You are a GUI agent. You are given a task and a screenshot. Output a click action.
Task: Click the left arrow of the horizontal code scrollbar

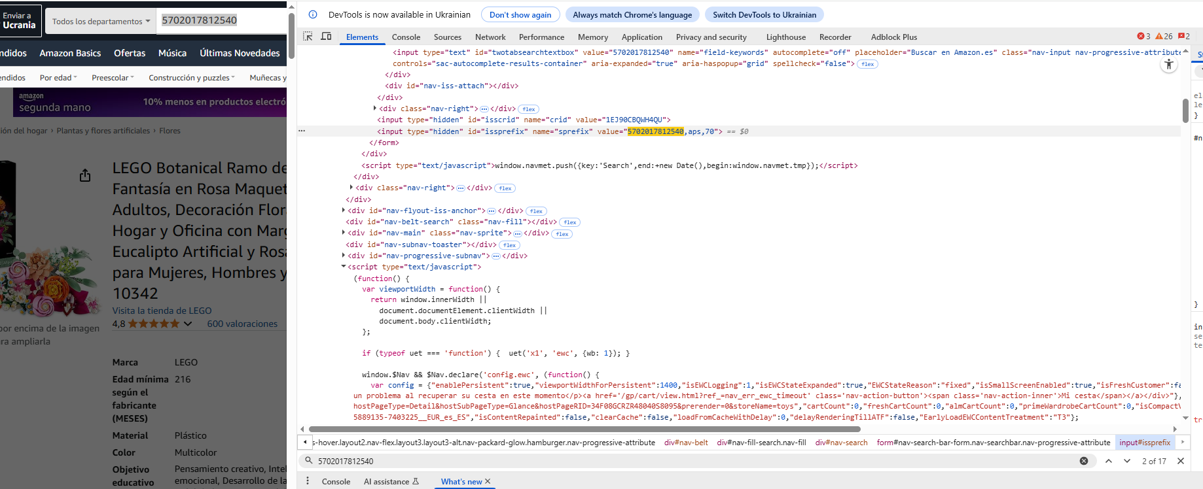[x=302, y=430]
